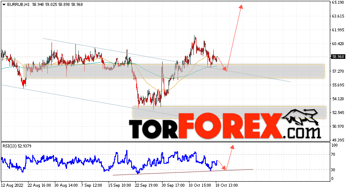This screenshot has height=190, width=347.
Task: Select the 18 Oct 13:00 time label
Action: coord(227,185)
